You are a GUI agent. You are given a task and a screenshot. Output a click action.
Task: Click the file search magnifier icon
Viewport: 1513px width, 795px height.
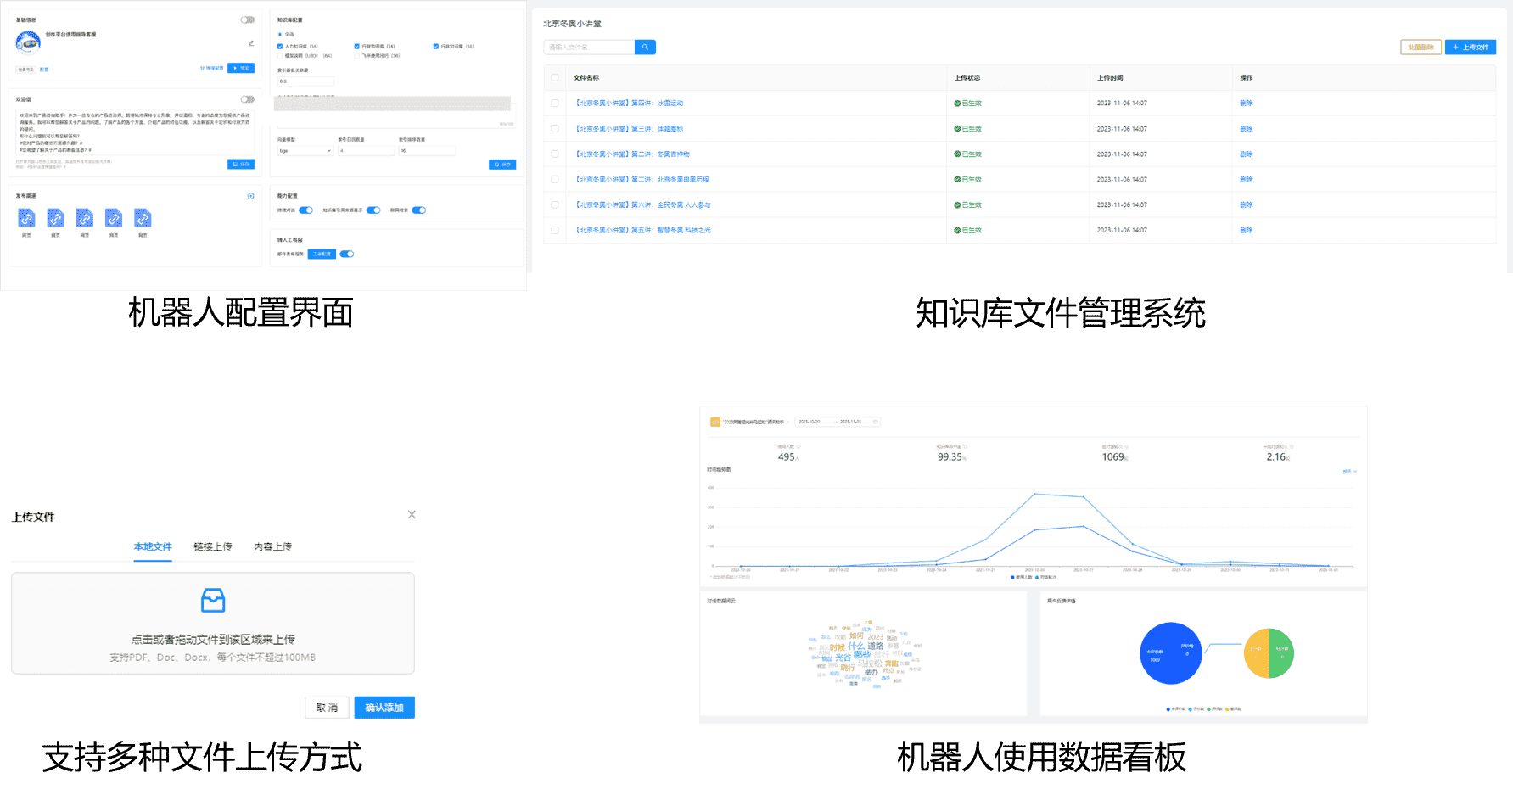click(645, 48)
